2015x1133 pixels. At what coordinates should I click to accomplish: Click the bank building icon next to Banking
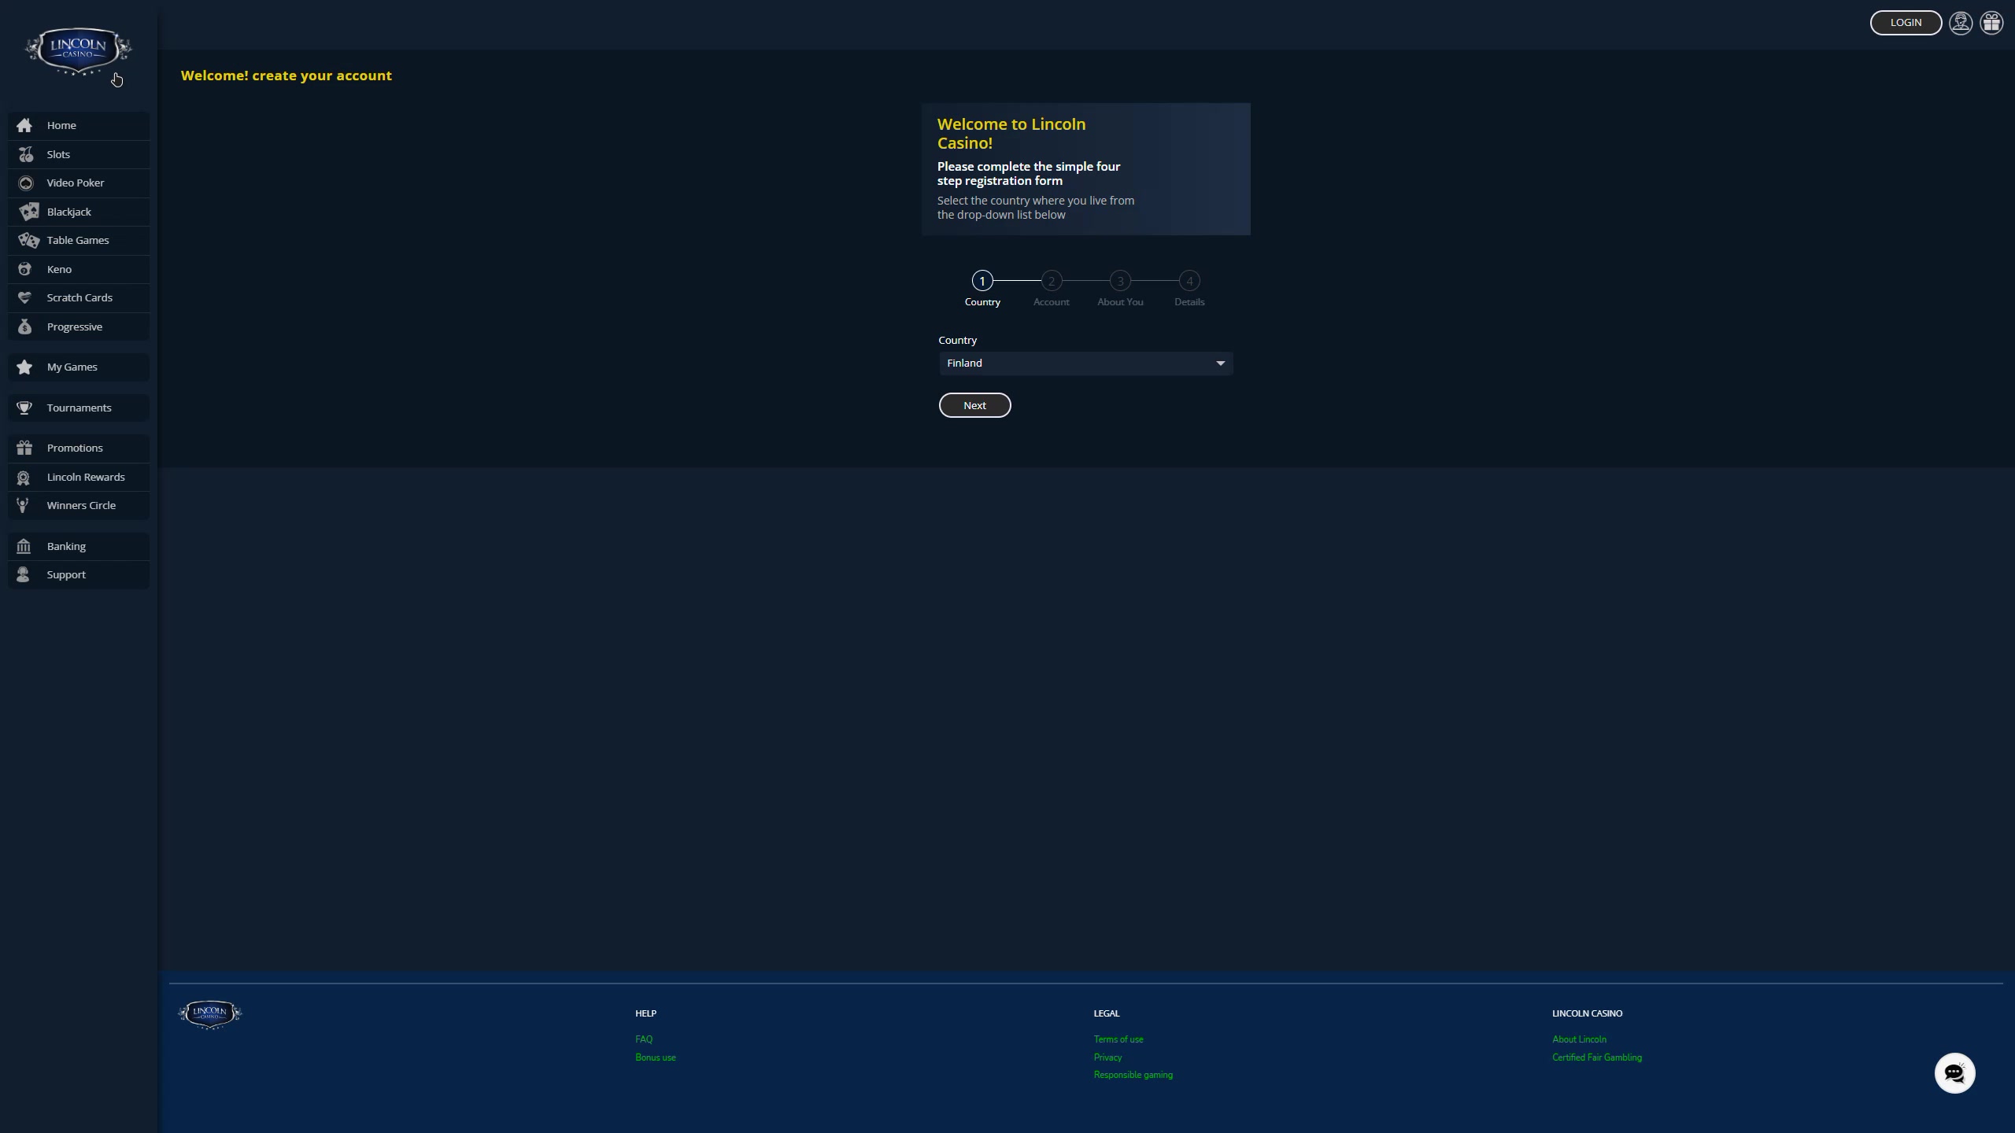click(24, 546)
